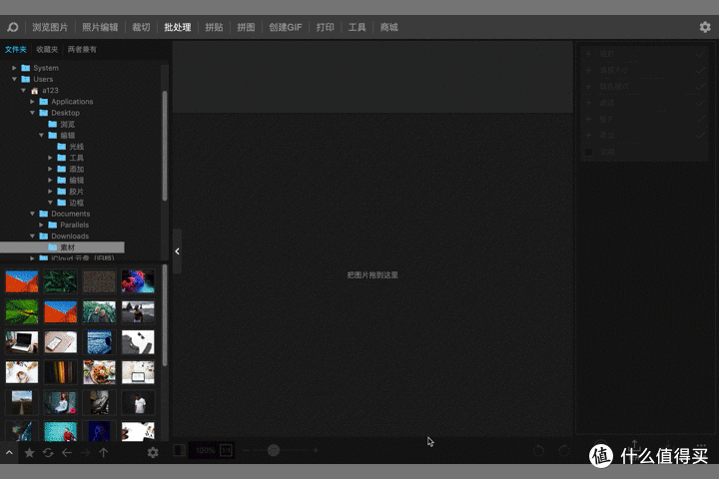Open the 工具 tab in the top bar
Viewport: 719px width, 479px height.
click(357, 27)
